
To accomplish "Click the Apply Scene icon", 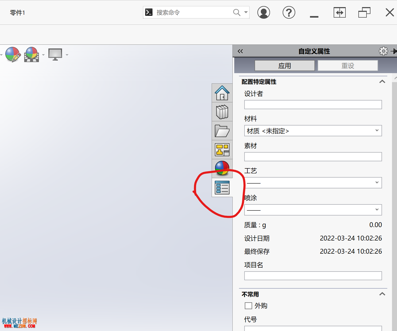I will pyautogui.click(x=32, y=54).
